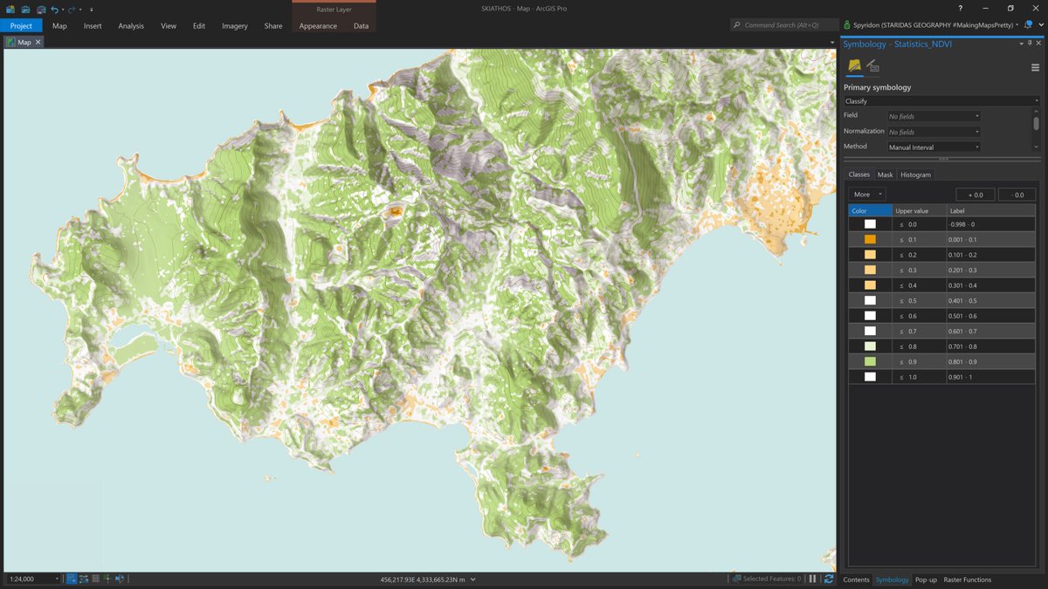
Task: Click color swatch for ≤ 0.2 class
Action: click(x=870, y=255)
